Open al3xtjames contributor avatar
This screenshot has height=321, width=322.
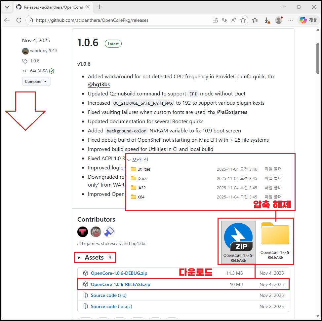click(x=83, y=232)
